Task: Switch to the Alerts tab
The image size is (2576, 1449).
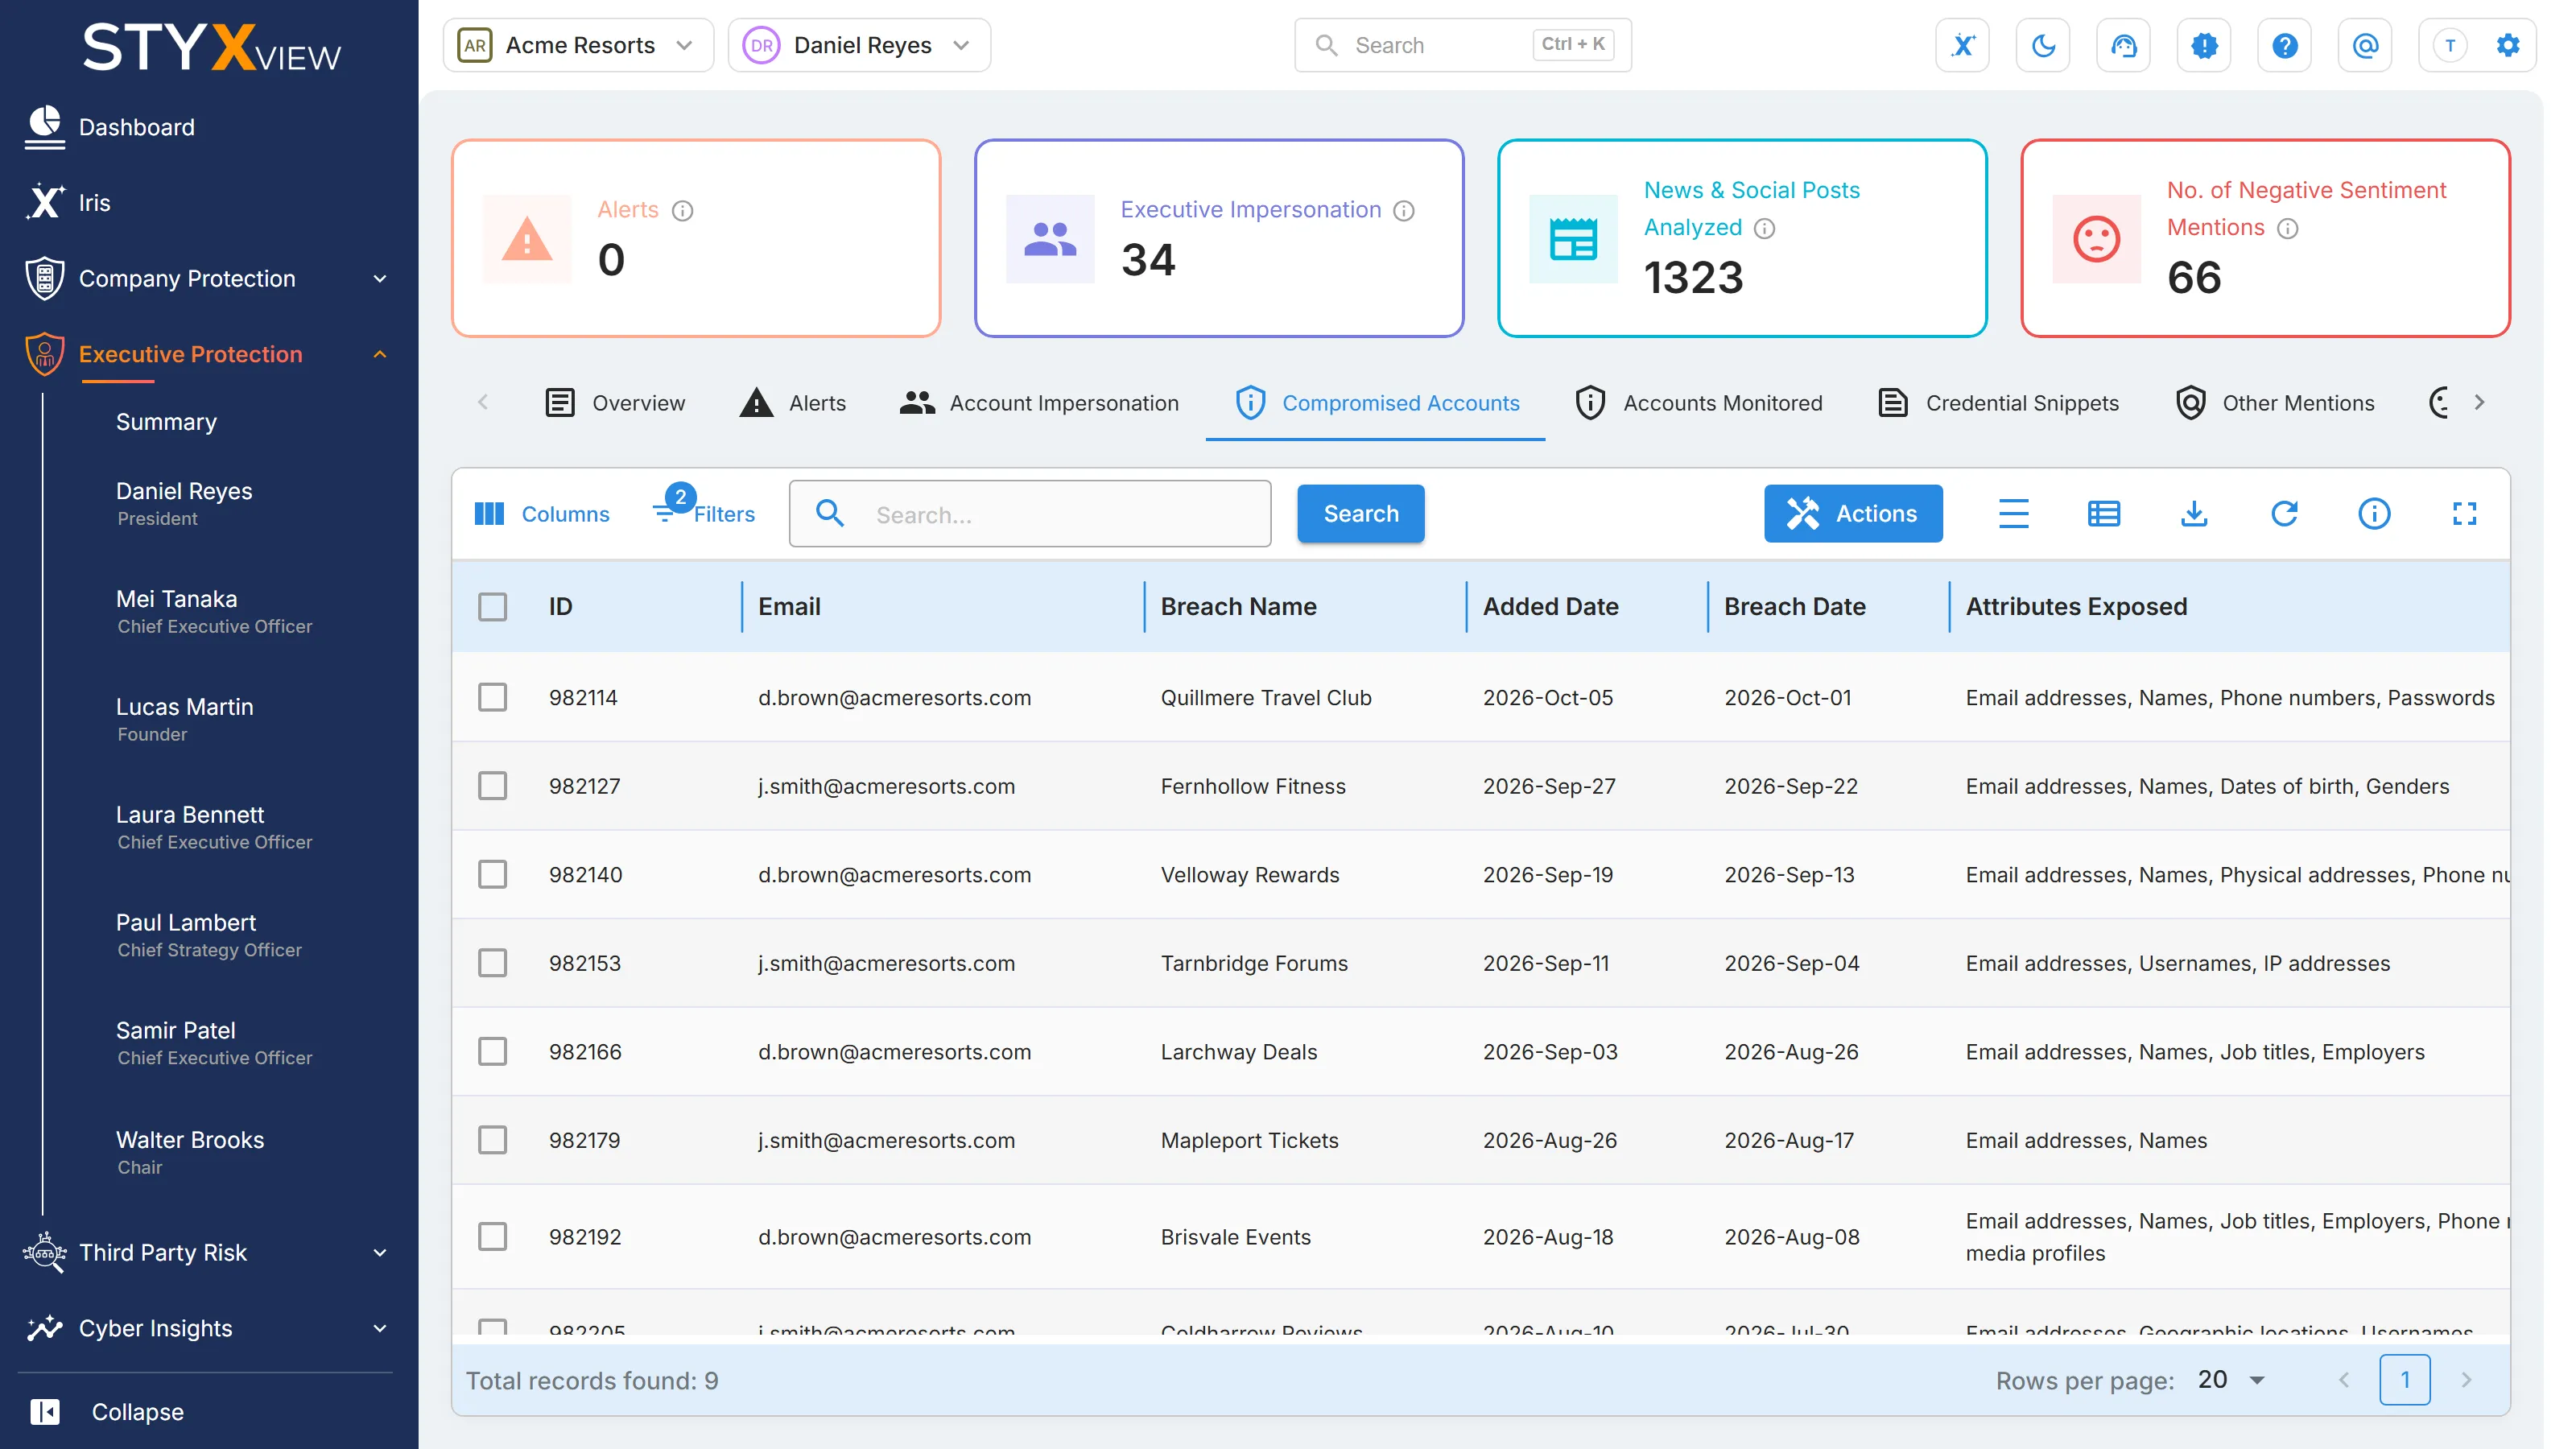Action: pyautogui.click(x=792, y=403)
